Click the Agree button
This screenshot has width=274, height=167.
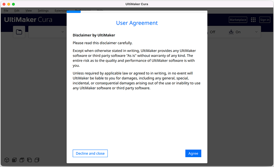tap(193, 153)
